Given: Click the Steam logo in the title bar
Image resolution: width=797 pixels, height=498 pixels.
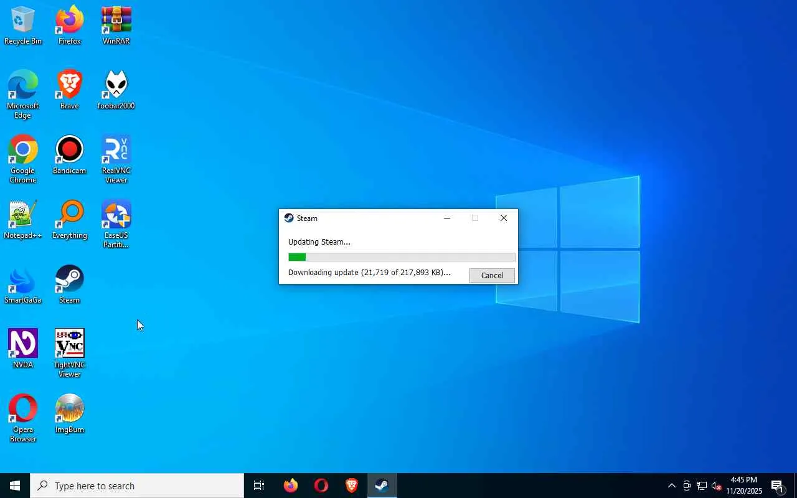Looking at the screenshot, I should pos(289,218).
